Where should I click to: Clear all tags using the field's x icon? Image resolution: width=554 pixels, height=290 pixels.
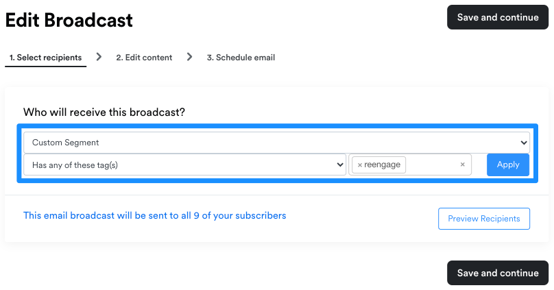463,165
